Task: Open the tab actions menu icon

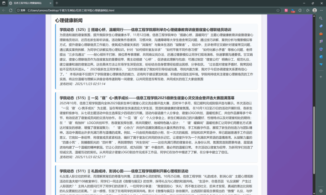Action: 4,3
